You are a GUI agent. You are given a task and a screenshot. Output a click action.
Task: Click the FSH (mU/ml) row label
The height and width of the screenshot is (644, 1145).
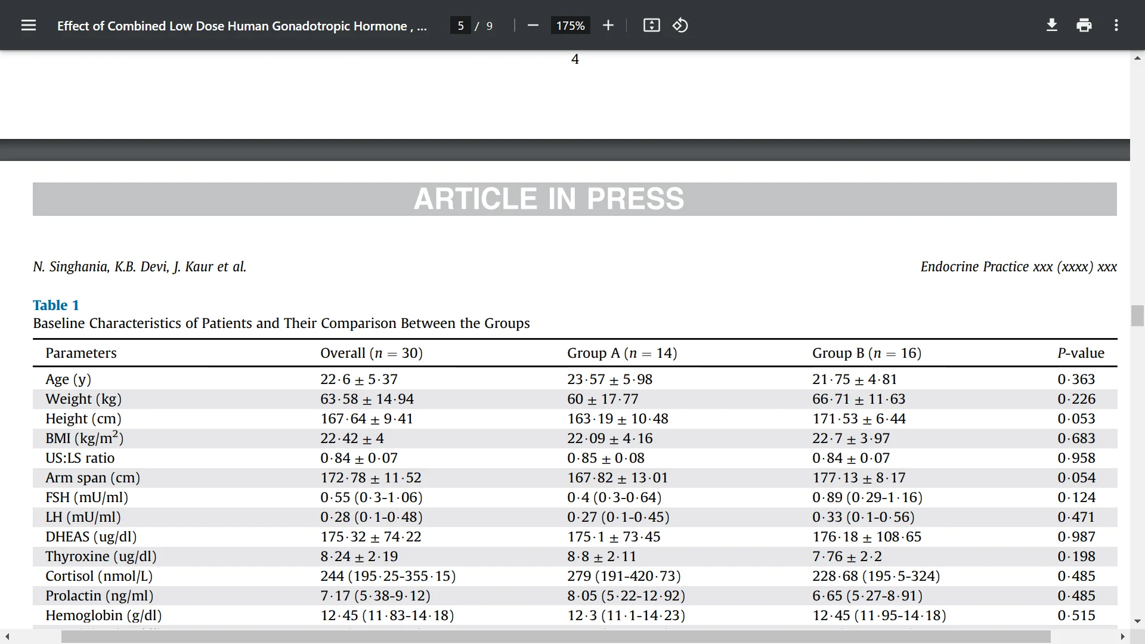click(x=87, y=497)
